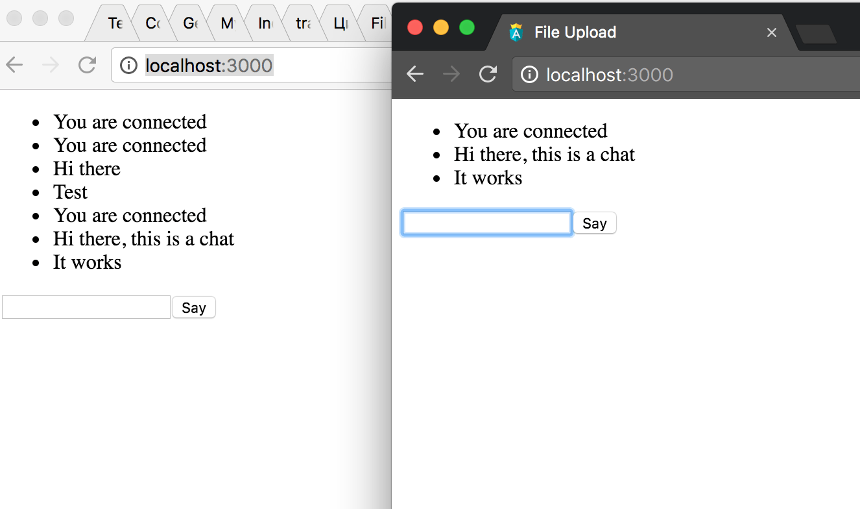
Task: Switch to the first tab in the left browser
Action: 114,23
